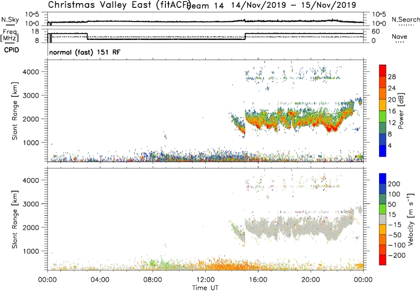The width and height of the screenshot is (420, 291).
Task: Click the 'Freq. [MHz]' axis label
Action: tap(10, 36)
